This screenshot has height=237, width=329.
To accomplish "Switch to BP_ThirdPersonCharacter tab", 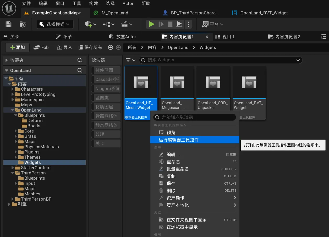I will coord(195,13).
